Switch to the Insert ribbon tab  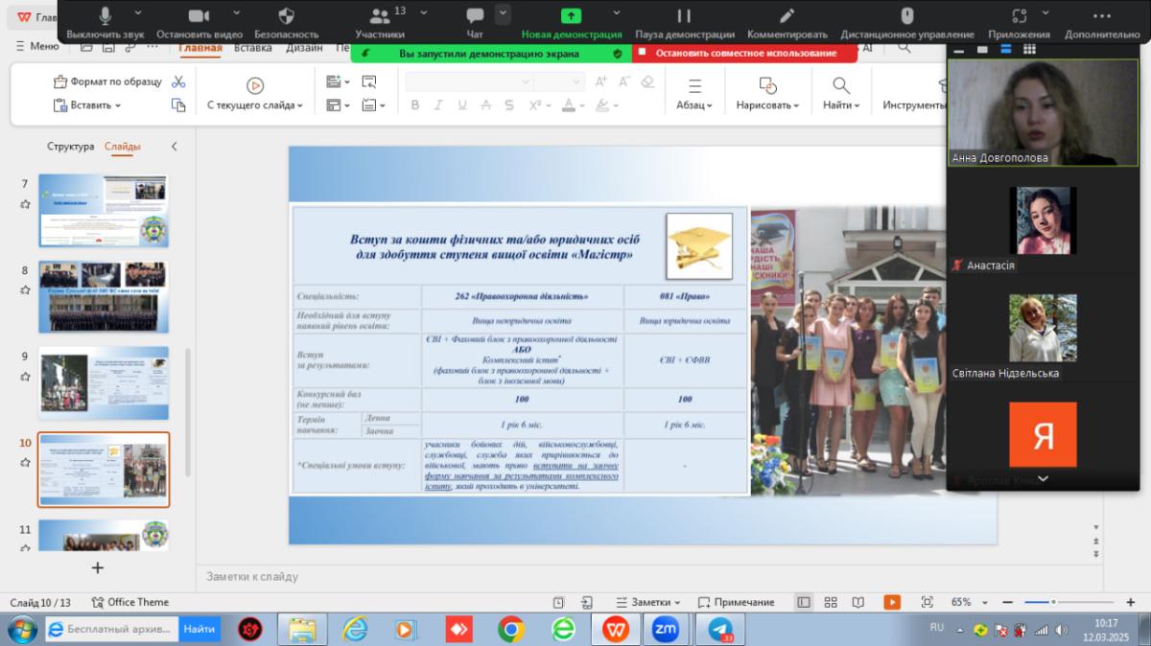(253, 47)
